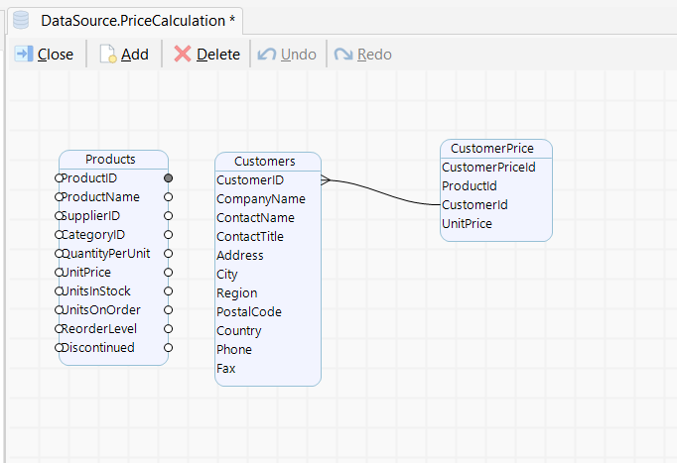The width and height of the screenshot is (677, 463).
Task: Select the Phone field
Action: click(234, 350)
